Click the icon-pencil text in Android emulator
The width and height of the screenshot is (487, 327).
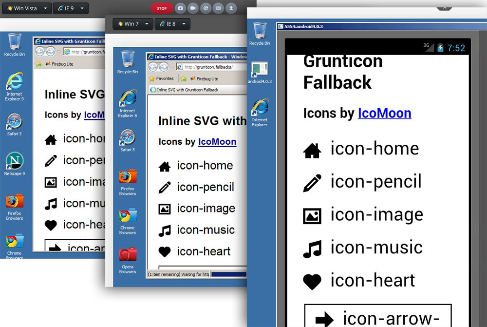tap(376, 181)
